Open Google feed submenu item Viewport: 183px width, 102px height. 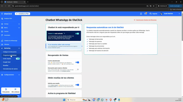(x=7, y=62)
